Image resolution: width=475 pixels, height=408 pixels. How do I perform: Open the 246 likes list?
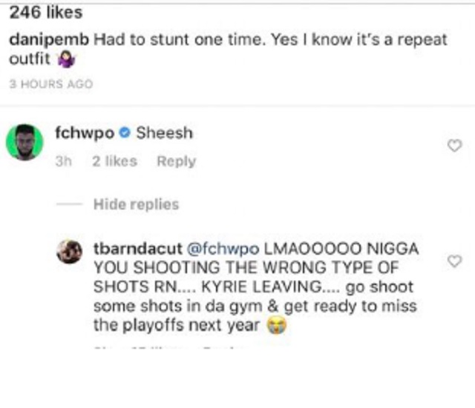(46, 13)
